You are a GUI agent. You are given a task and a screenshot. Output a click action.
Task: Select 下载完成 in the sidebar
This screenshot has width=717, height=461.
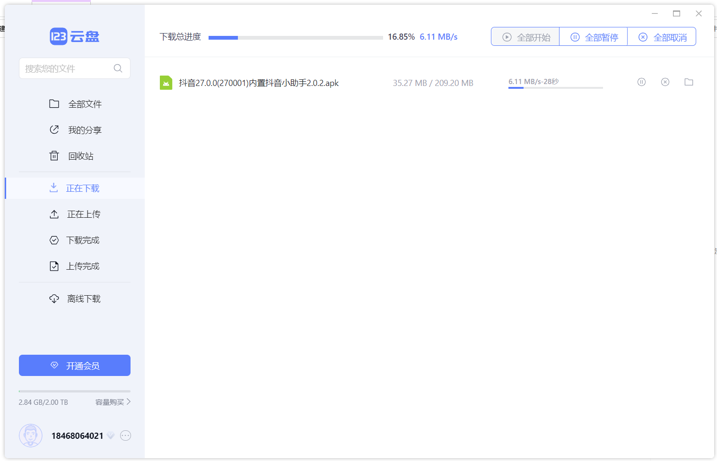click(75, 240)
